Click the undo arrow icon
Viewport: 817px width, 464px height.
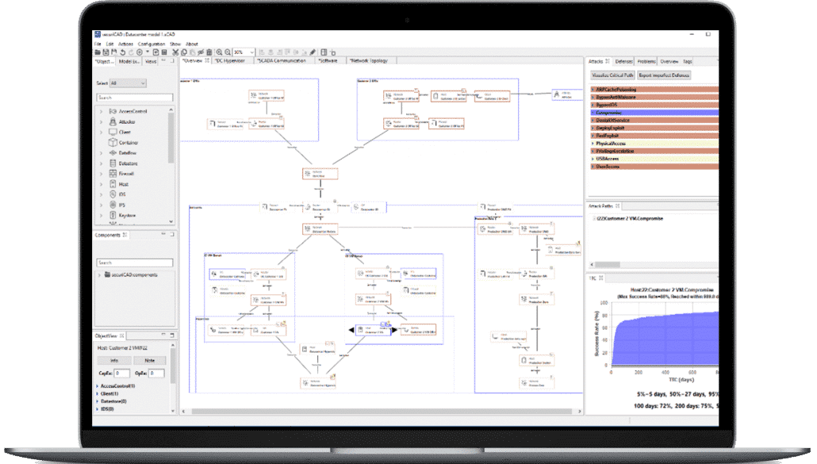(122, 52)
